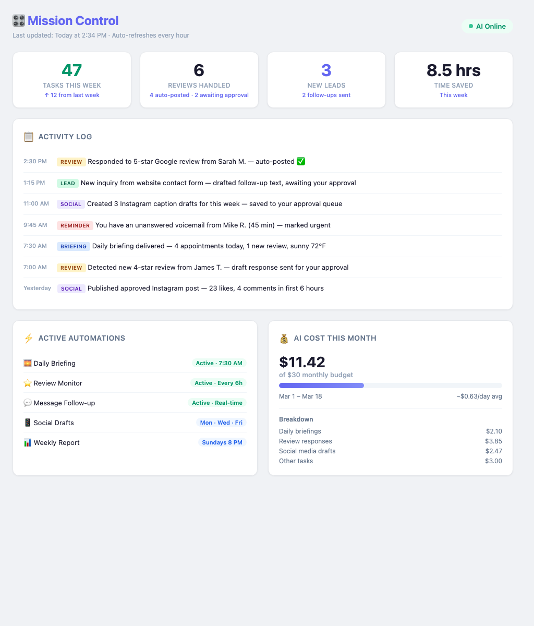Open the New Leads stat card
The width and height of the screenshot is (534, 626).
pos(326,80)
